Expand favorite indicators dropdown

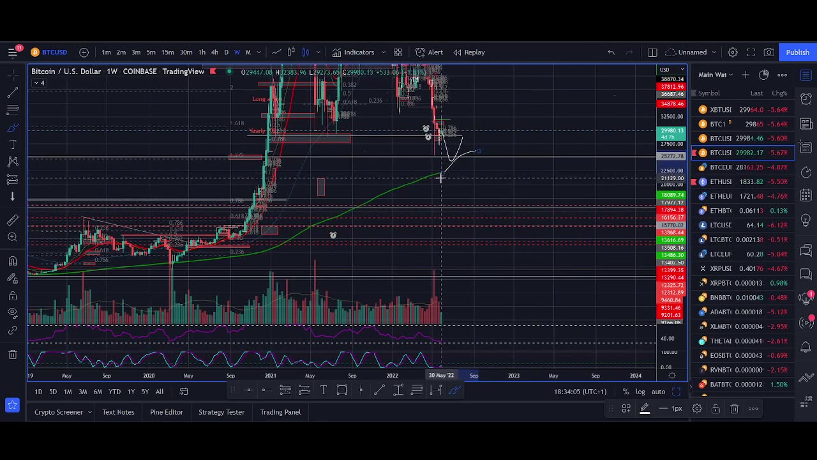pos(383,52)
